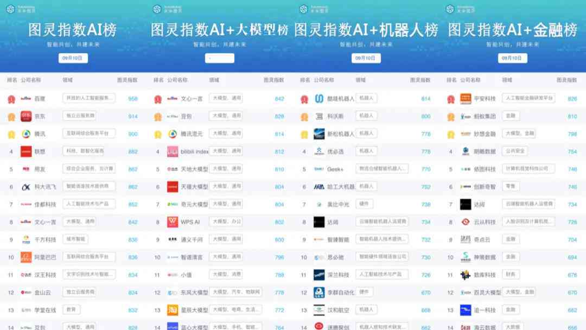Click the Baidu logo beside 百度 in AI榜
Viewport: 586px width, 330px height.
(x=26, y=99)
